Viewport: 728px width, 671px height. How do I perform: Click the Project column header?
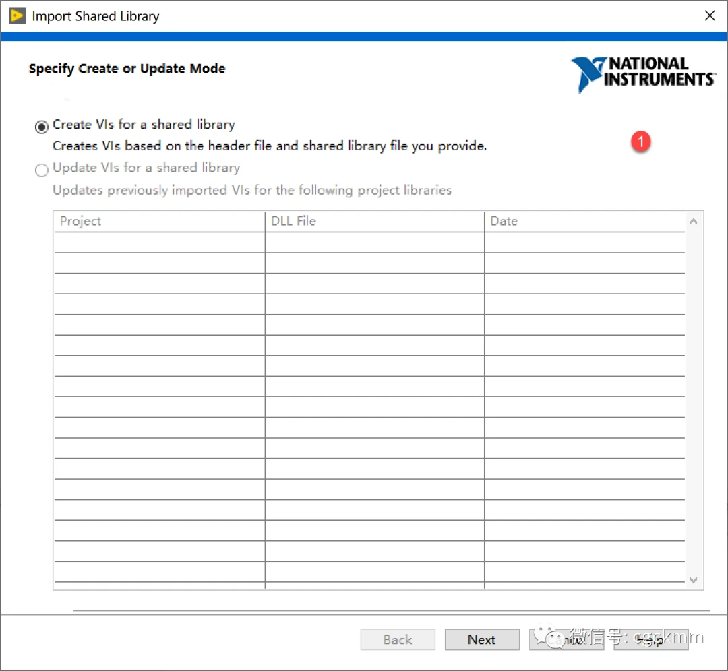(159, 222)
